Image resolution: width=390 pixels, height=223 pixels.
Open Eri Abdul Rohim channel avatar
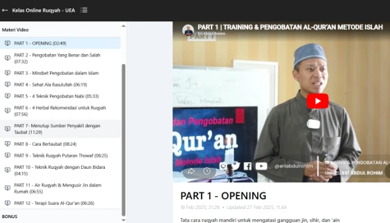188,30
